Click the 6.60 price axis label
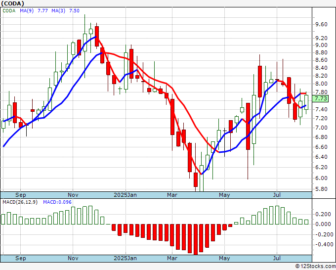Image resolution: width=336 pixels, height=270 pixels. (x=321, y=147)
